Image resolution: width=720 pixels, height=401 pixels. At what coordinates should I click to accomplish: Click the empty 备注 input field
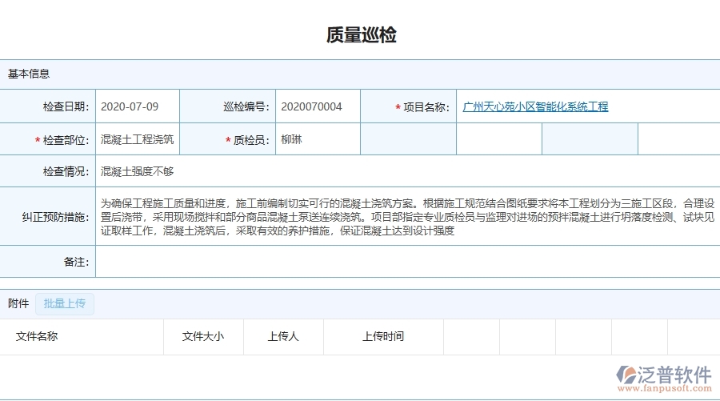tap(406, 262)
